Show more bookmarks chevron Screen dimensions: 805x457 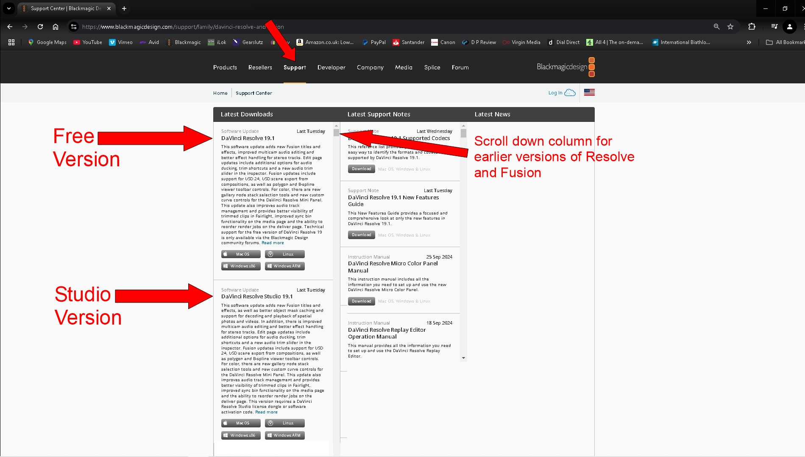coord(749,42)
